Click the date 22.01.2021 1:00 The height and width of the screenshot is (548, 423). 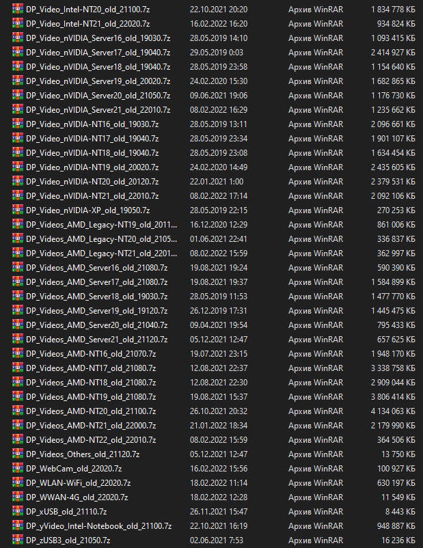point(217,181)
